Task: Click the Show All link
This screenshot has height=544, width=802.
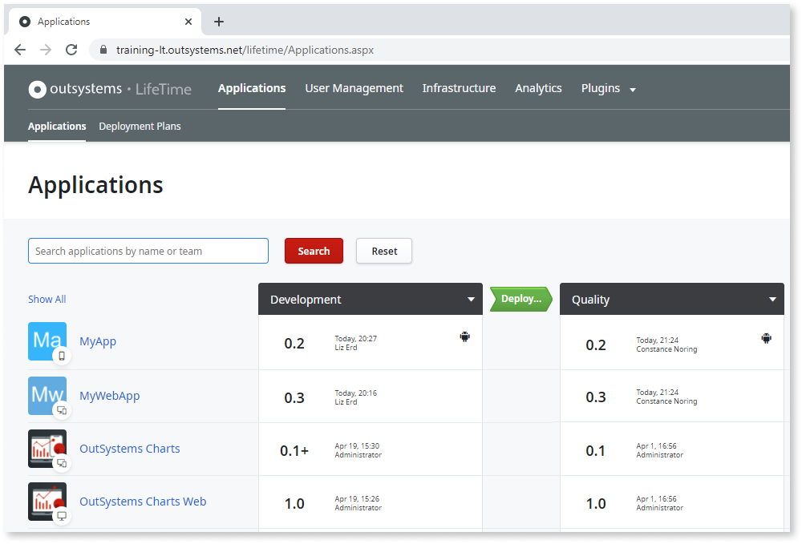Action: (47, 299)
